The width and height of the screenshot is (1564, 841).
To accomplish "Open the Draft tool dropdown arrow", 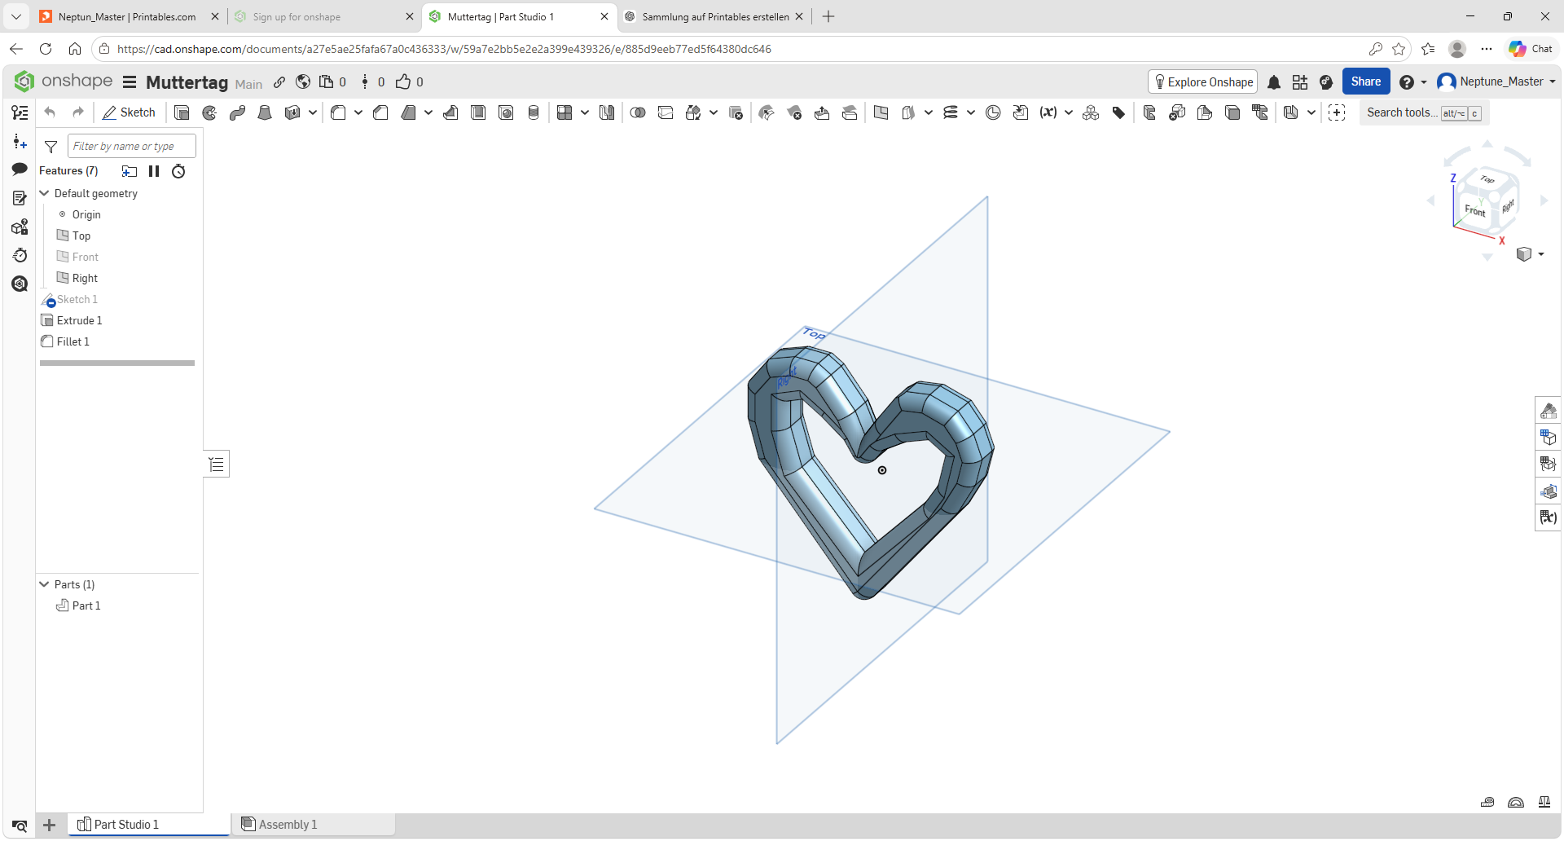I will (428, 112).
